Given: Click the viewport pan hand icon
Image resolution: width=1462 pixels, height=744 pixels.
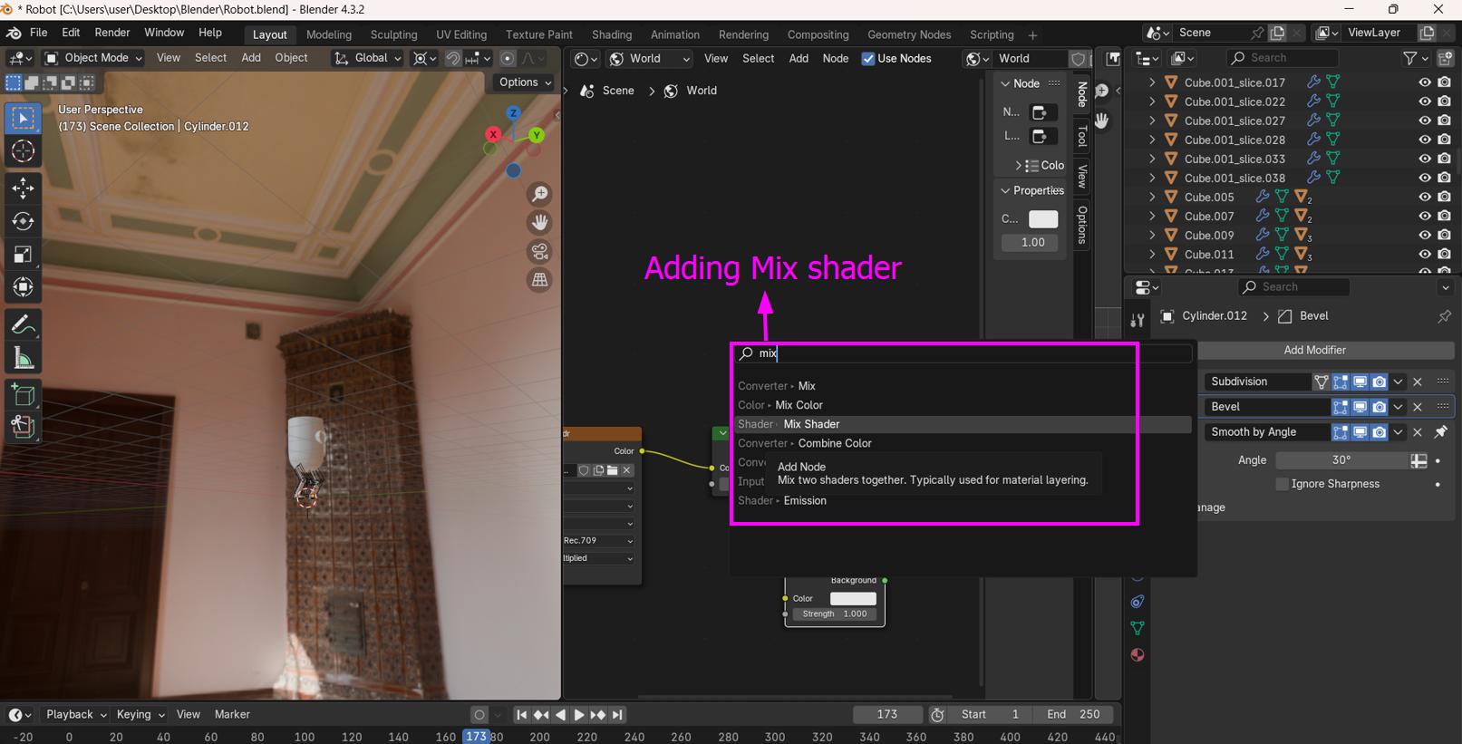Looking at the screenshot, I should point(540,222).
